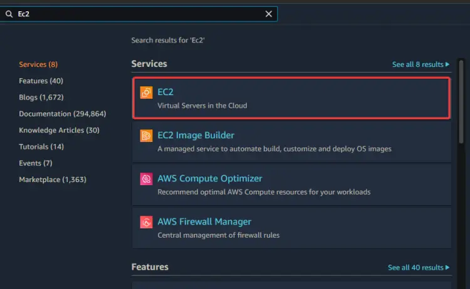Clear the search field with the X

click(269, 14)
